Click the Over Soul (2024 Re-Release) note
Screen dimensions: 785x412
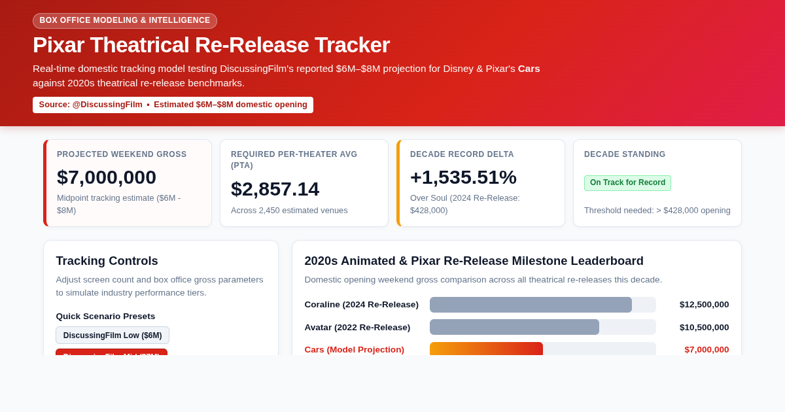coord(465,204)
